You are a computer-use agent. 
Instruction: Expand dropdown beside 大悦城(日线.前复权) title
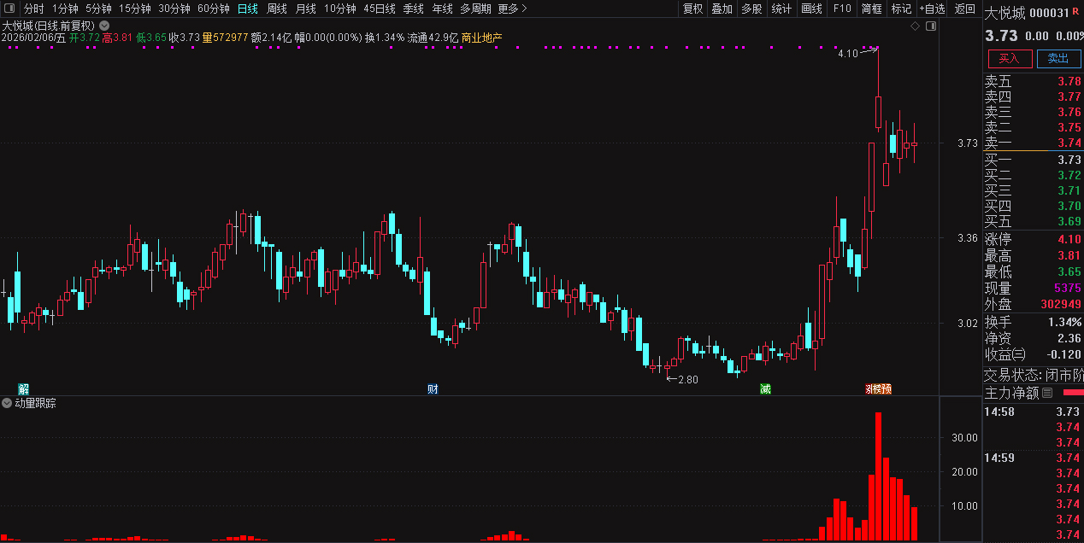(x=104, y=26)
